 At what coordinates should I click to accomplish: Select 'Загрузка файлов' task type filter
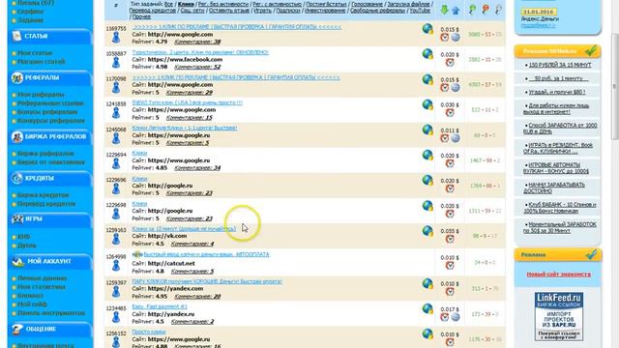(x=408, y=4)
